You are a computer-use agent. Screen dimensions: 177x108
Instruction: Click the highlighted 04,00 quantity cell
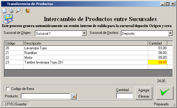coord(158,62)
